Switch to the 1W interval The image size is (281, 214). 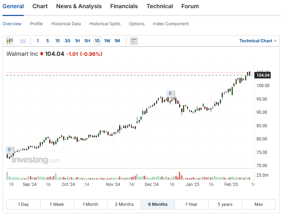point(107,41)
